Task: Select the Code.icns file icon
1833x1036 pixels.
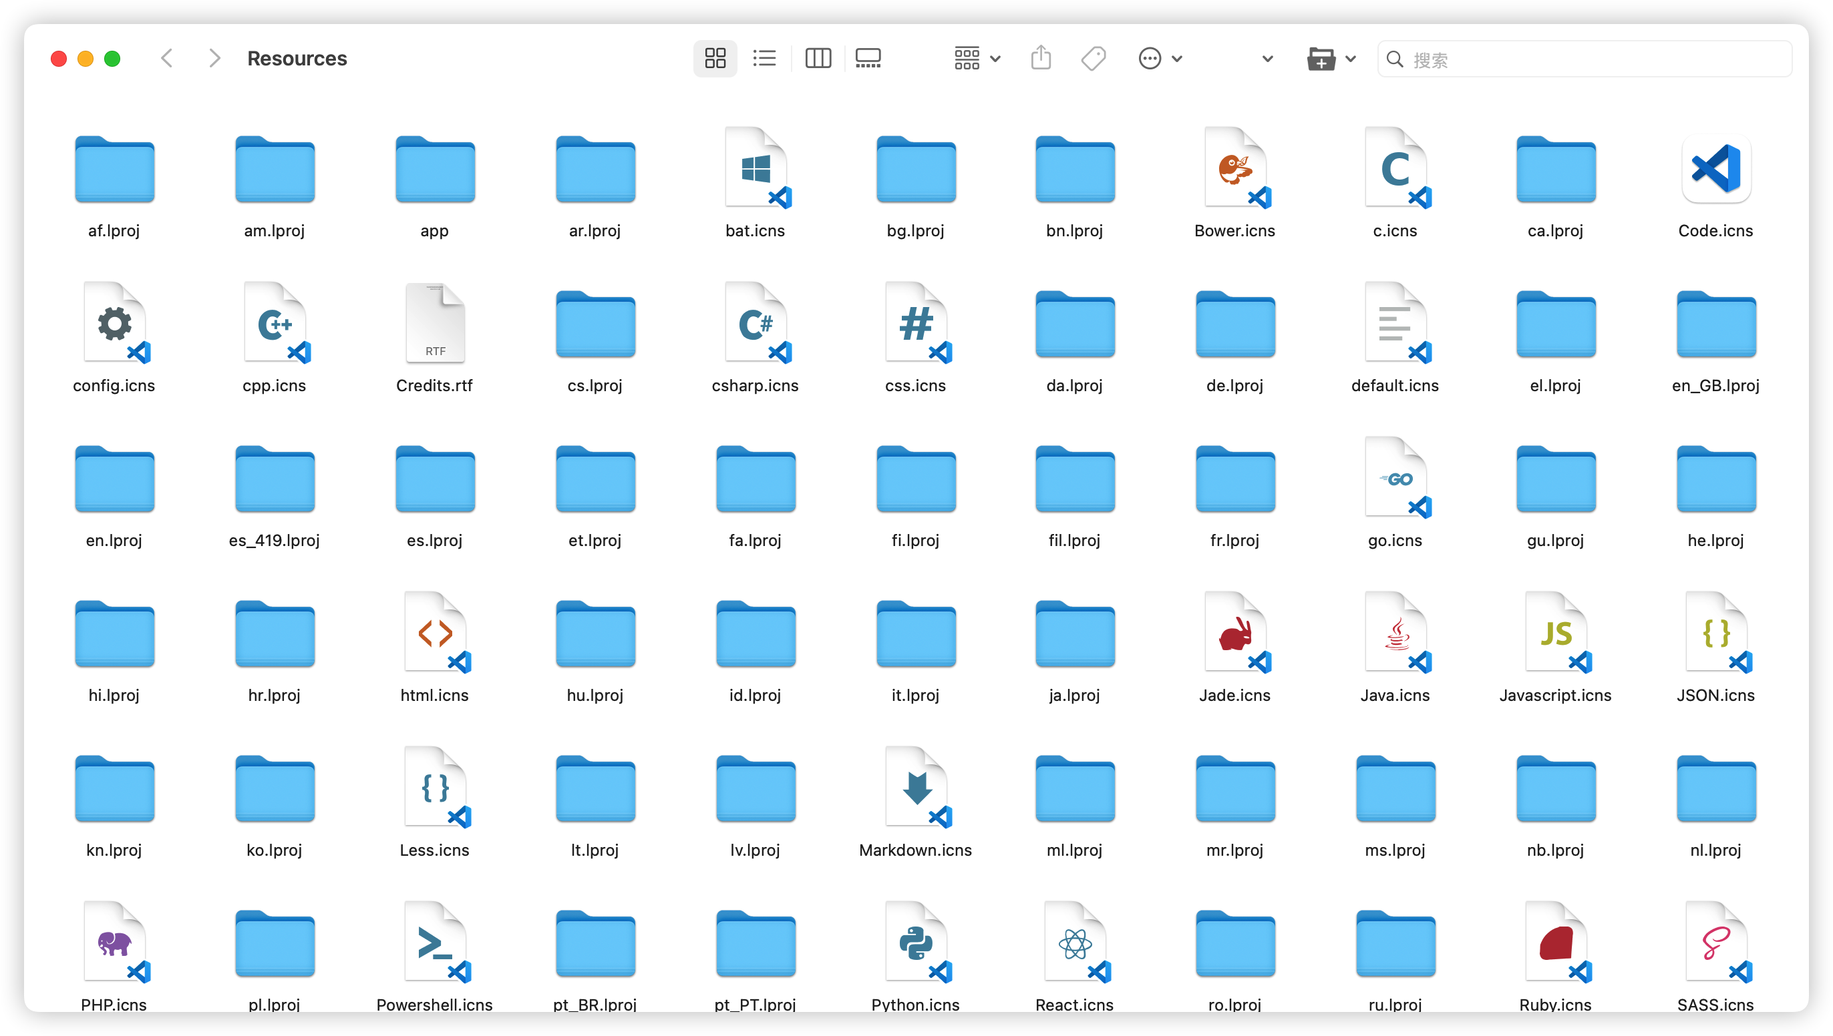Action: pyautogui.click(x=1715, y=170)
